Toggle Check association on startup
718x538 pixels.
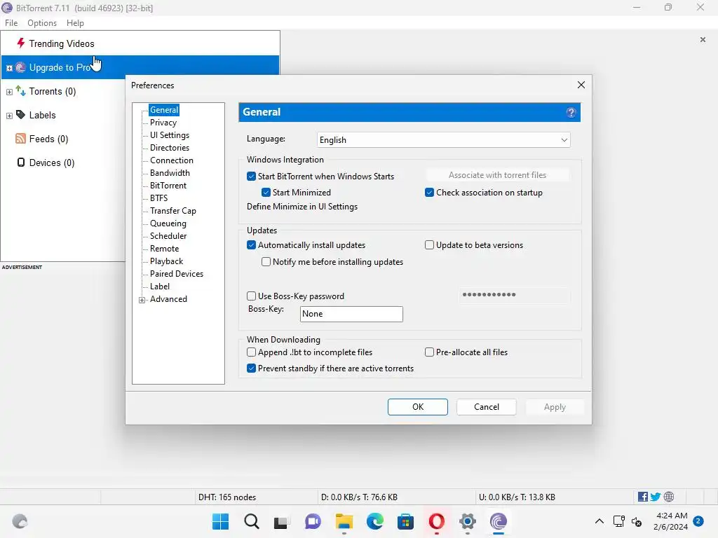click(x=429, y=192)
